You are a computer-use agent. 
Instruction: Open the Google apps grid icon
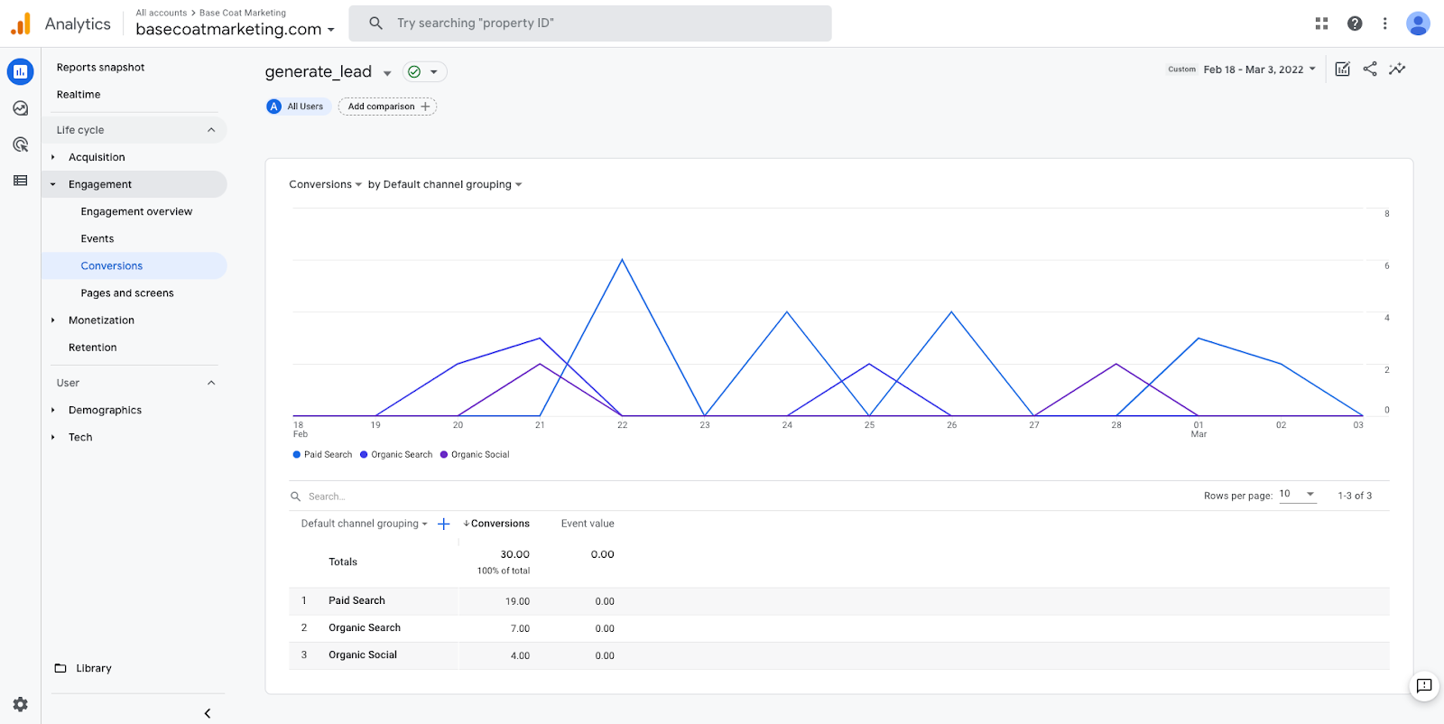1321,23
